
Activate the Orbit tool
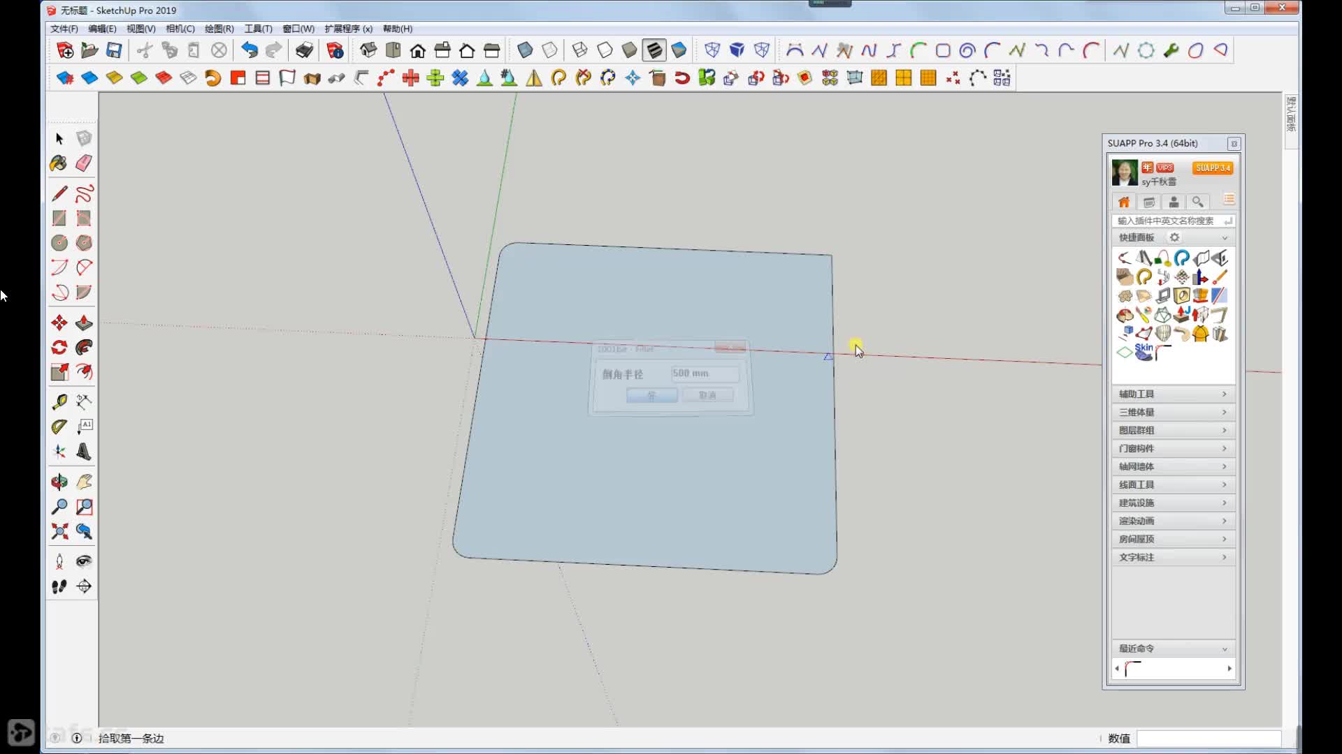tap(59, 482)
